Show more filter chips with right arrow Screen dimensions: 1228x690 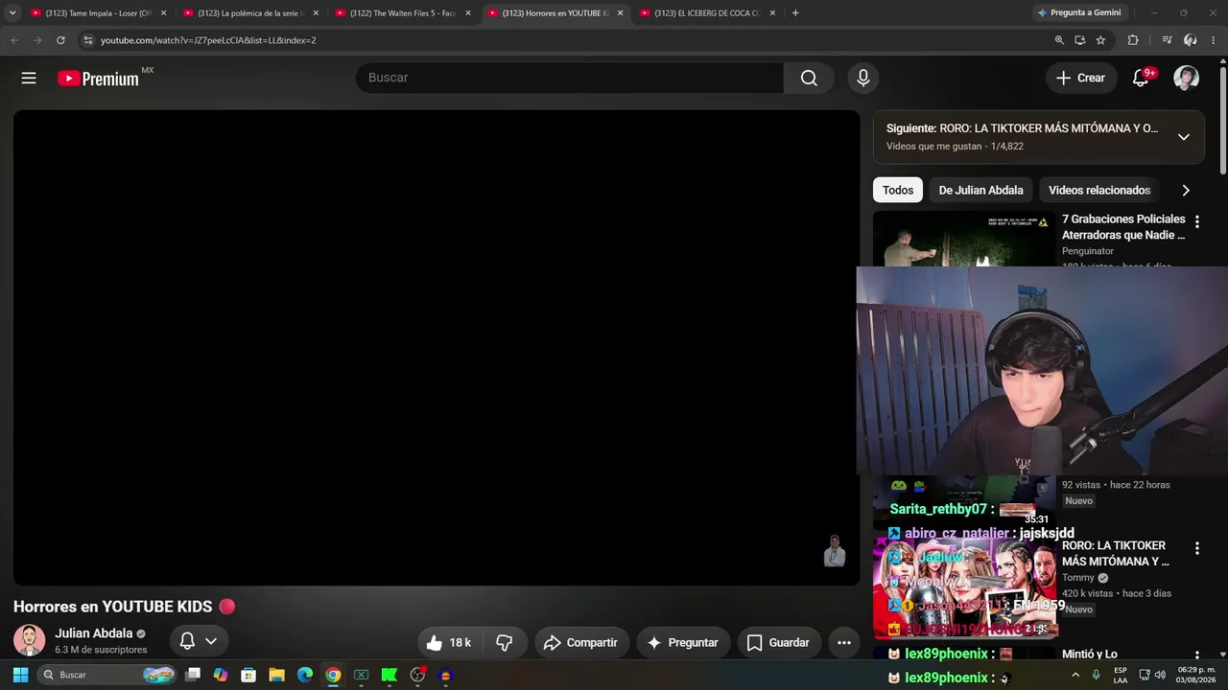coord(1186,190)
